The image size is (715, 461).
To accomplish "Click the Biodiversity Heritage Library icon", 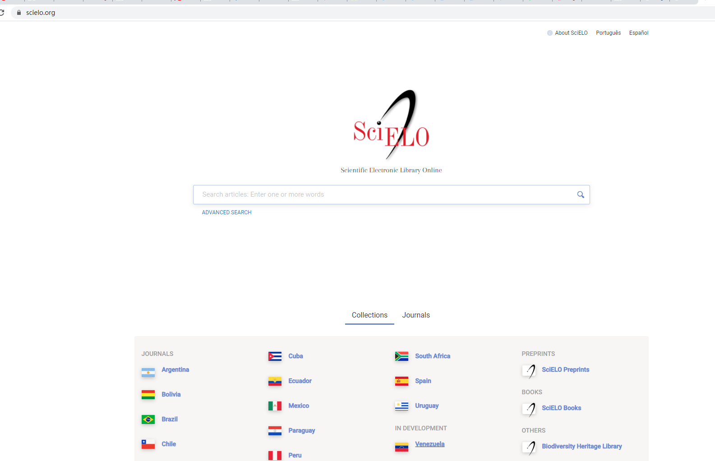I will click(x=529, y=447).
